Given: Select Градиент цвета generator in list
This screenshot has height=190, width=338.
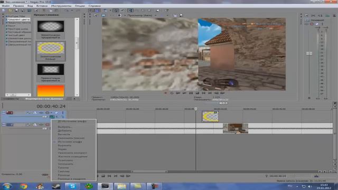Looking at the screenshot, I should pos(19,20).
